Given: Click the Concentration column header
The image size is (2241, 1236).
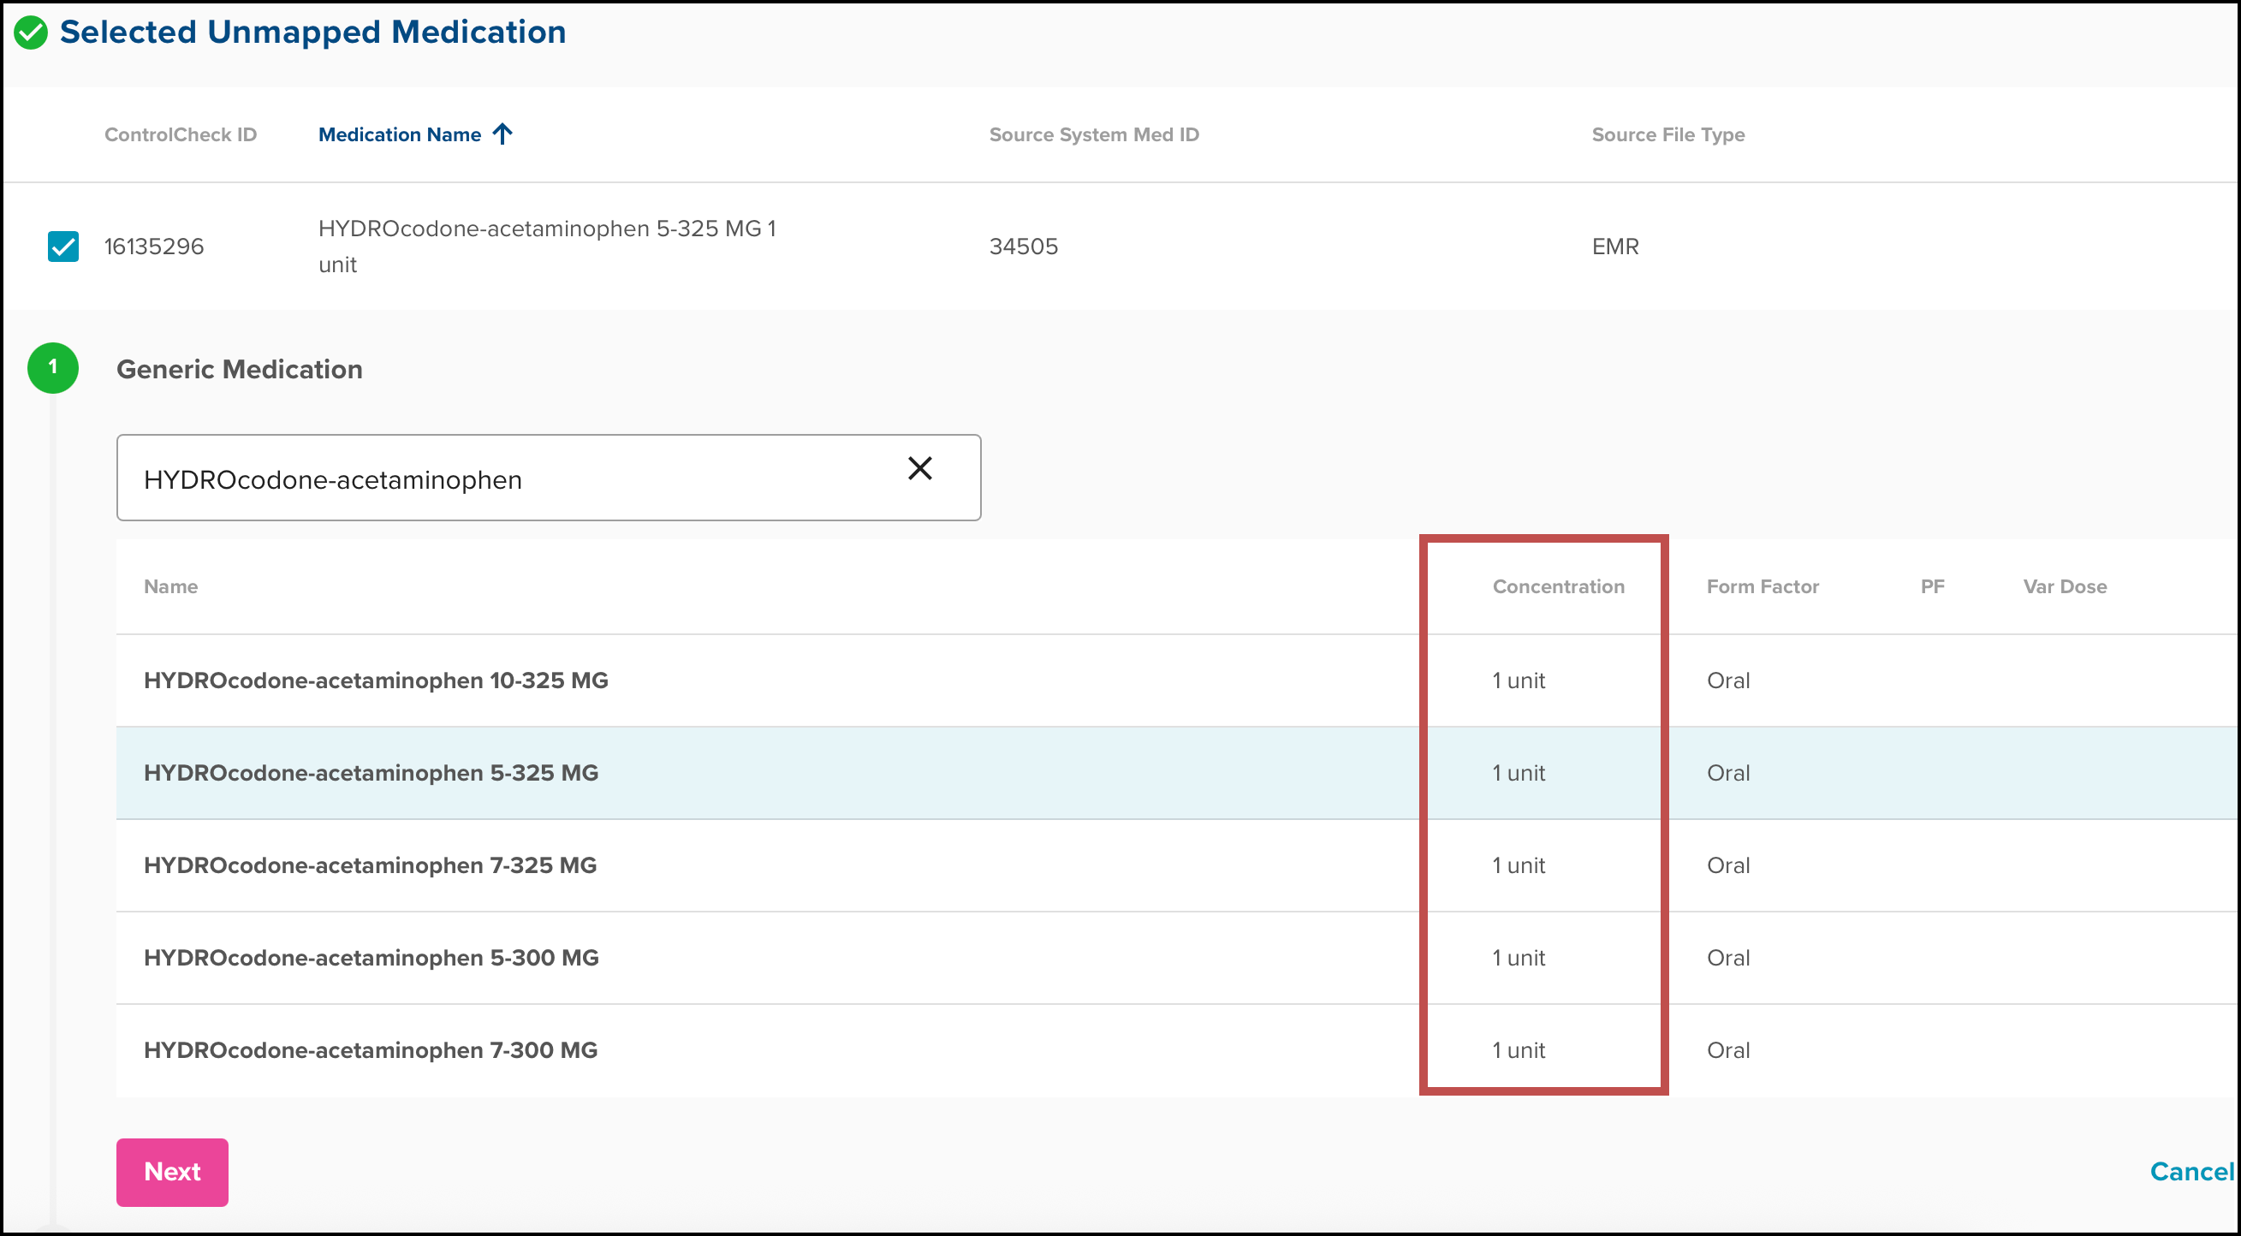Looking at the screenshot, I should (1558, 587).
